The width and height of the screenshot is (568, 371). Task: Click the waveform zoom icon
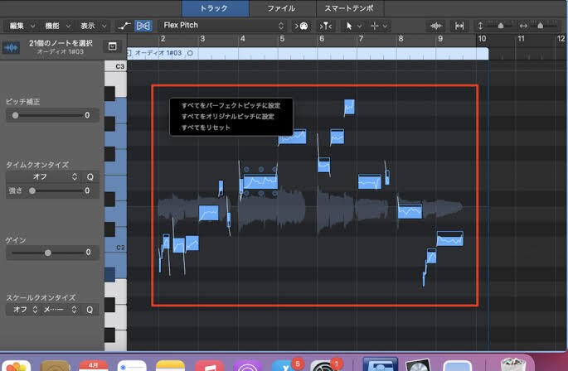point(436,26)
